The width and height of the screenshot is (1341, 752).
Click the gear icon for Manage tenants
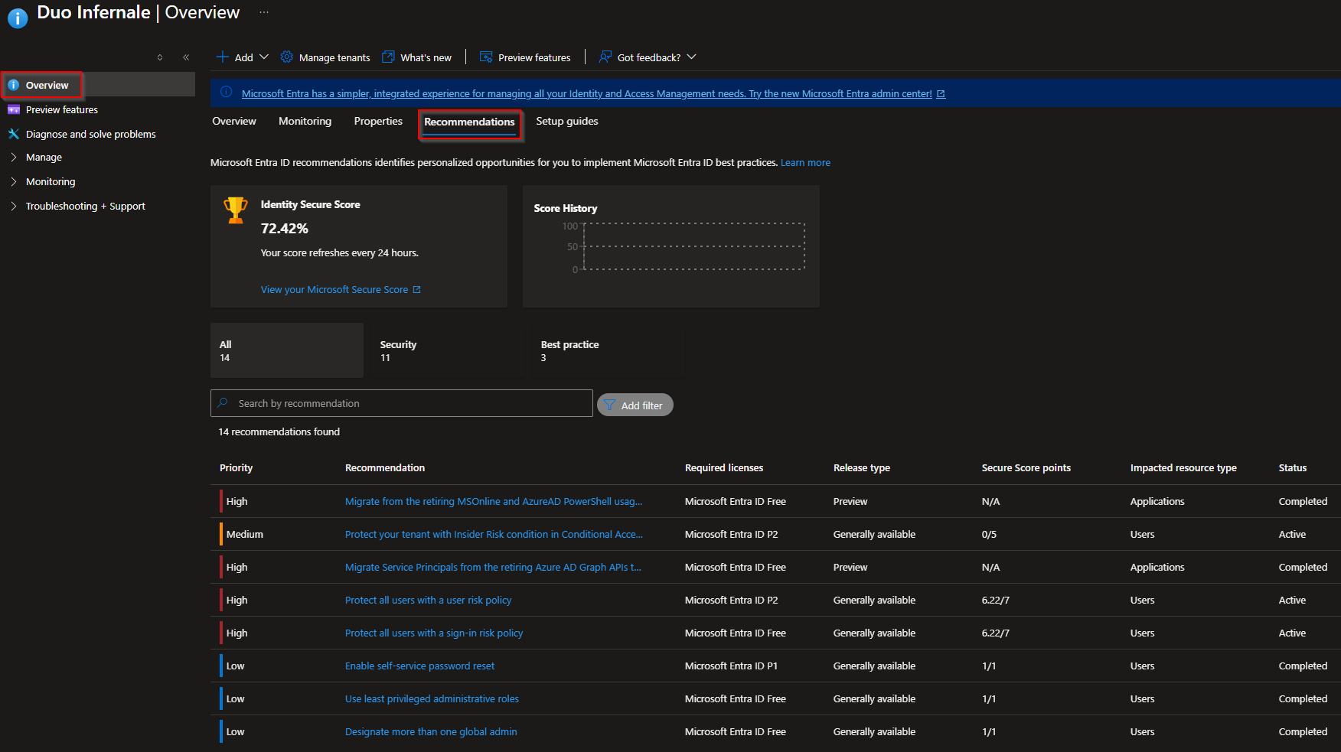click(x=287, y=57)
